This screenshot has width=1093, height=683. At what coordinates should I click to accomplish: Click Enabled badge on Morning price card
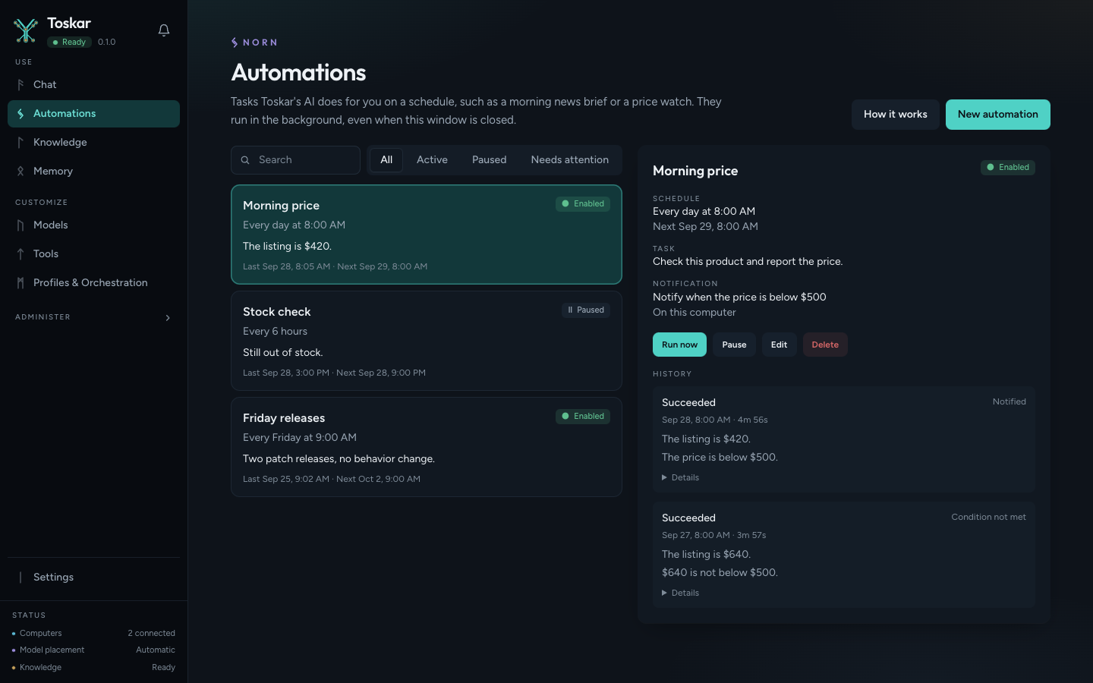pyautogui.click(x=583, y=203)
